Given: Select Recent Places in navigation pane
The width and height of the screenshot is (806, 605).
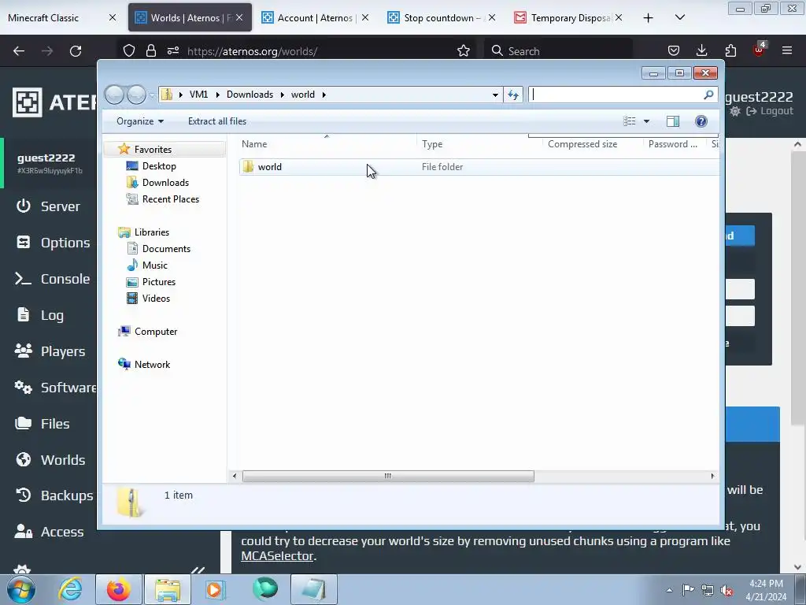Looking at the screenshot, I should point(170,199).
